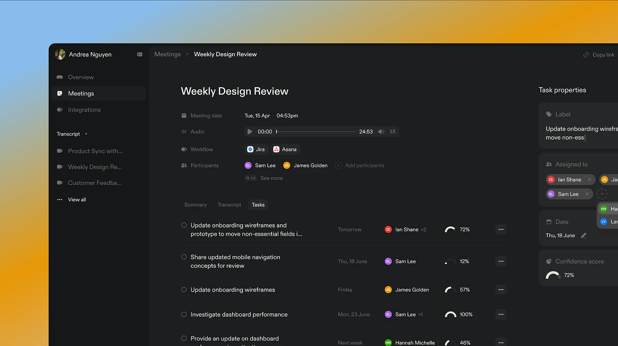Image resolution: width=618 pixels, height=346 pixels.
Task: Expand the Transcript dropdown arrow
Action: (86, 134)
